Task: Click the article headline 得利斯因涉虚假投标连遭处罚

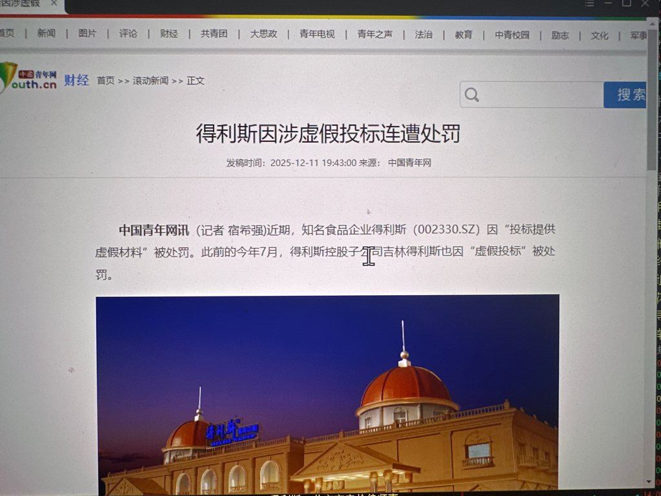Action: click(328, 134)
